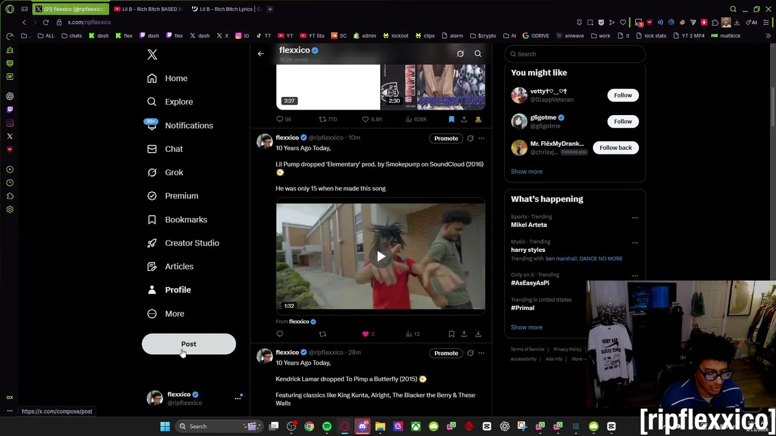Open Windows Start menu
This screenshot has height=436, width=776.
pyautogui.click(x=165, y=426)
